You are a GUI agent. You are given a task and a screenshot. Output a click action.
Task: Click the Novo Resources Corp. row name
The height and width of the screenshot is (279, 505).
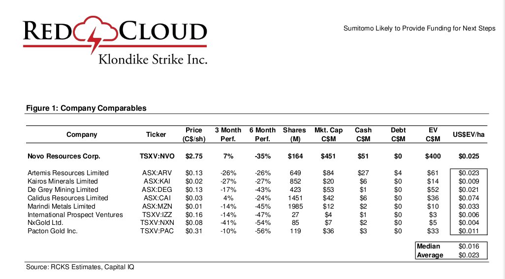coord(64,156)
